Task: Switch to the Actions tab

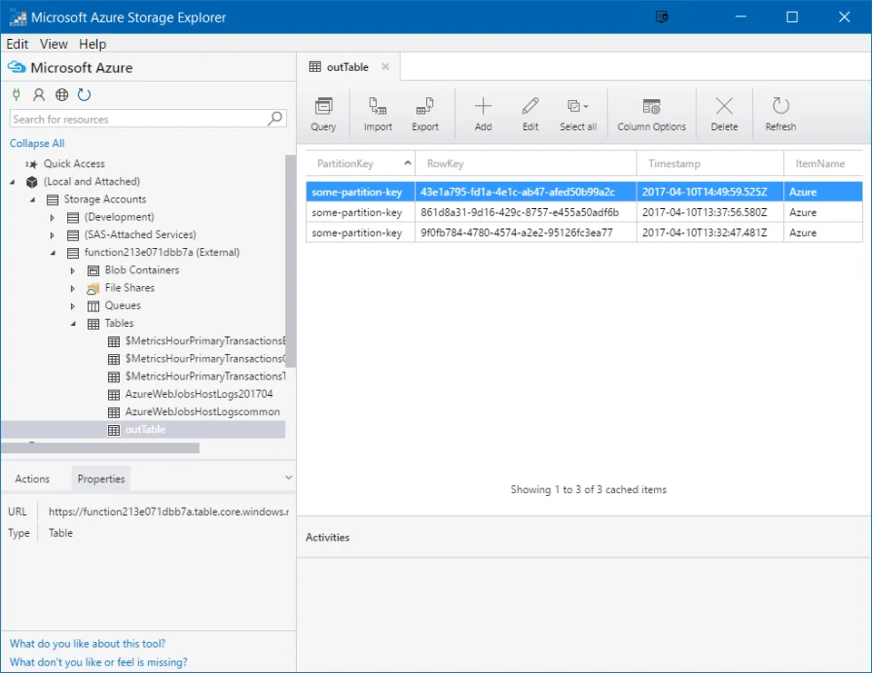Action: click(33, 479)
